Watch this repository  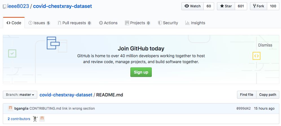[x=192, y=6]
